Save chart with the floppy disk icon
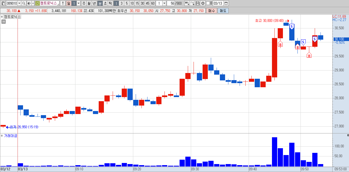349x172 pixels. point(198,3)
